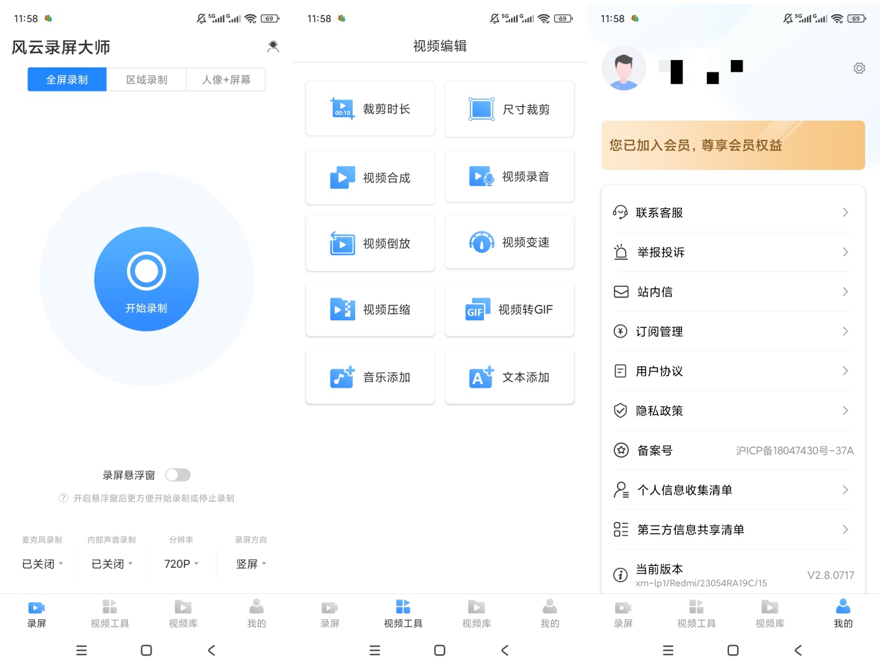The width and height of the screenshot is (880, 668).
Task: Switch to the 区域录制 tab
Action: tap(147, 80)
